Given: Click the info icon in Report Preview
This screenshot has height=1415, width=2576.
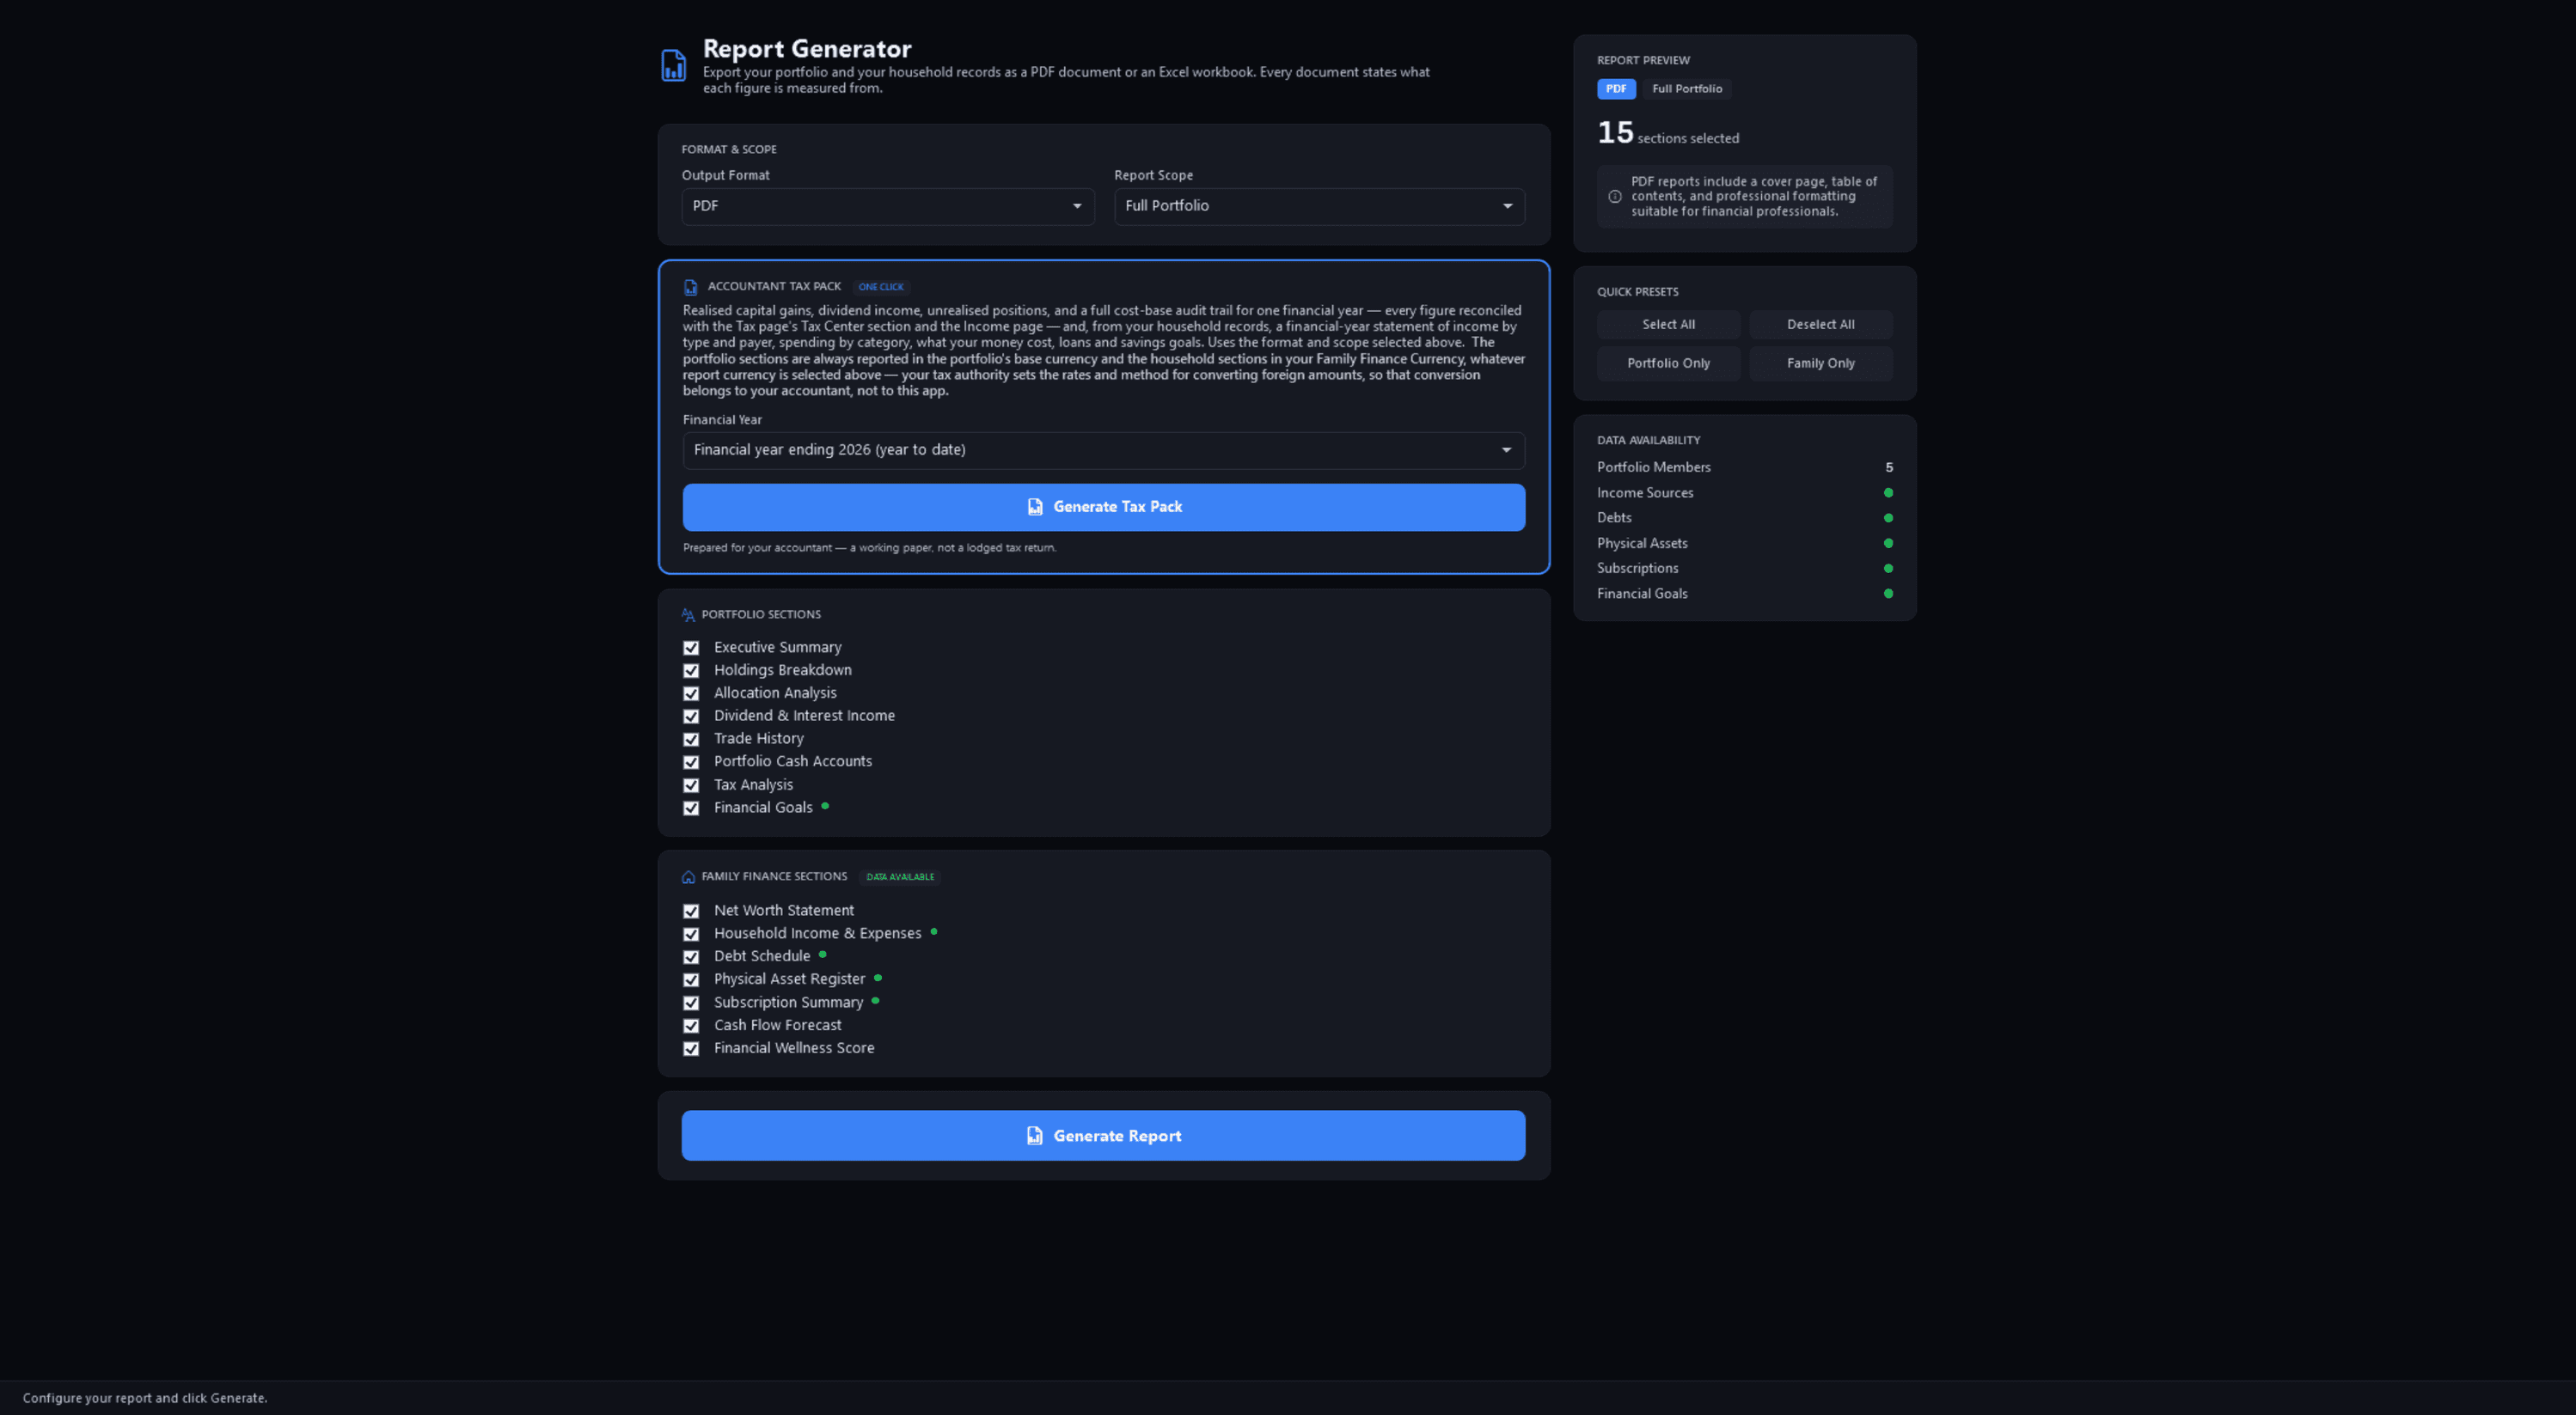Looking at the screenshot, I should 1614,197.
